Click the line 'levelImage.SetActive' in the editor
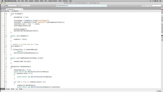The height and width of the screenshot is (92, 163). click(22, 26)
